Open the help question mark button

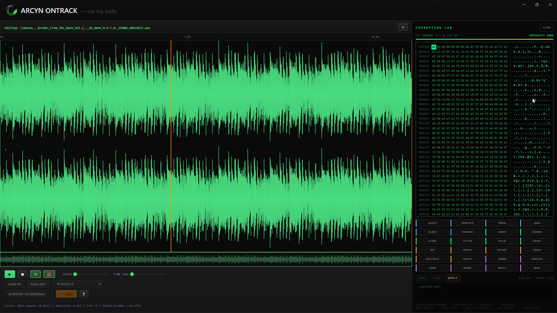pos(84,294)
